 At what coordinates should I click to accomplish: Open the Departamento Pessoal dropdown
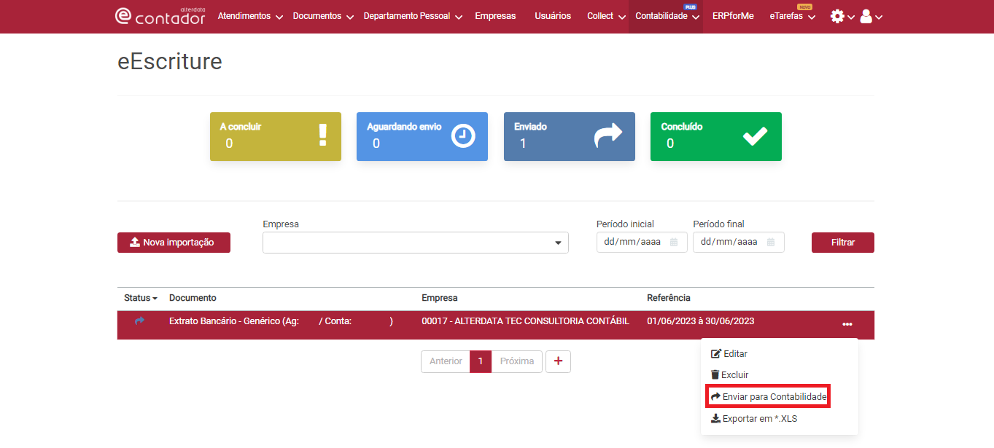pyautogui.click(x=412, y=16)
